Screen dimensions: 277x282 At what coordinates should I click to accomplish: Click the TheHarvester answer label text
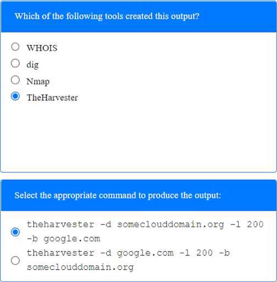pos(52,98)
